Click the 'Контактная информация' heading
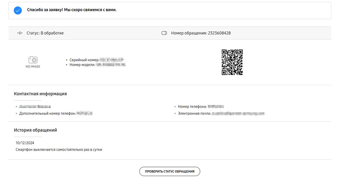The image size is (346, 180). 40,94
